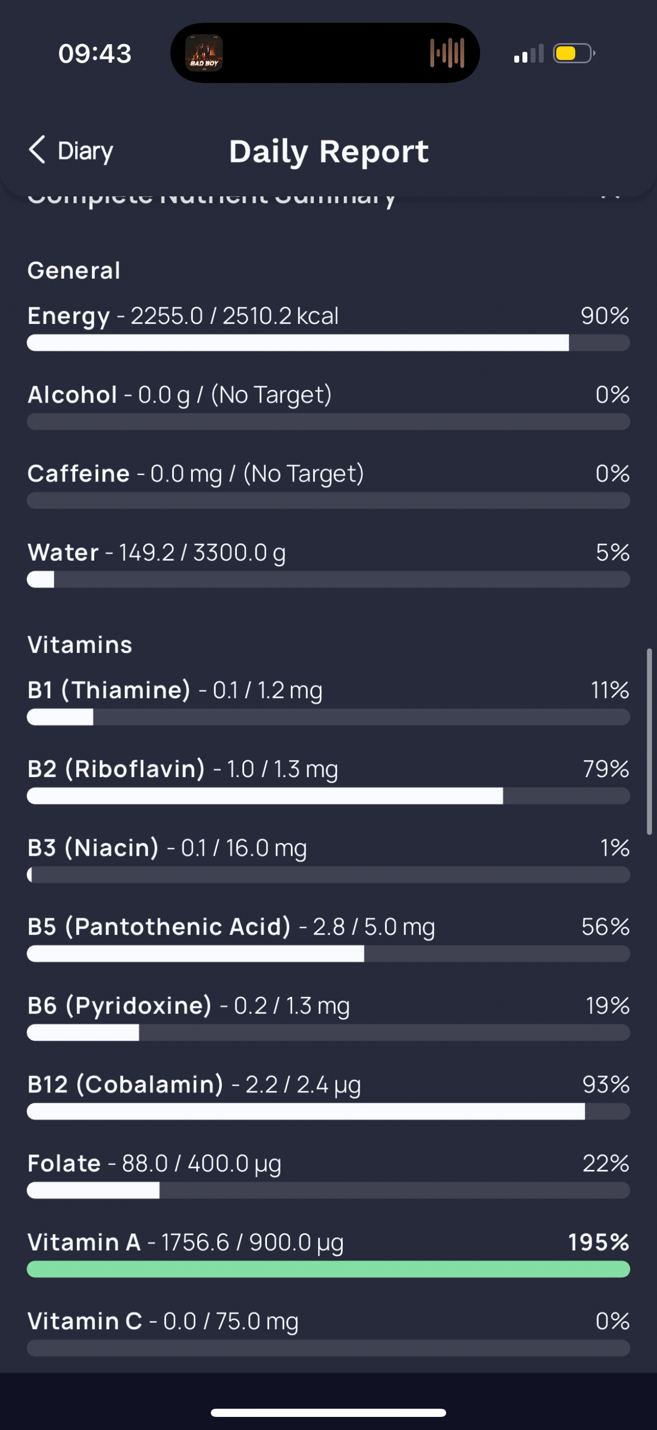This screenshot has width=657, height=1430.
Task: Tap the page scrollbar indicator
Action: (649, 741)
